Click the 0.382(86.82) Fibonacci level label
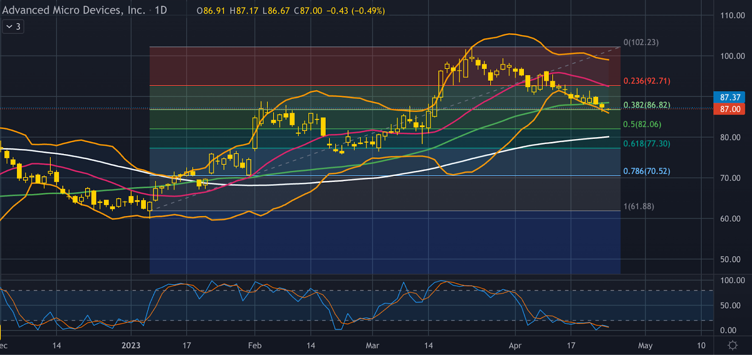752x355 pixels. pos(647,105)
